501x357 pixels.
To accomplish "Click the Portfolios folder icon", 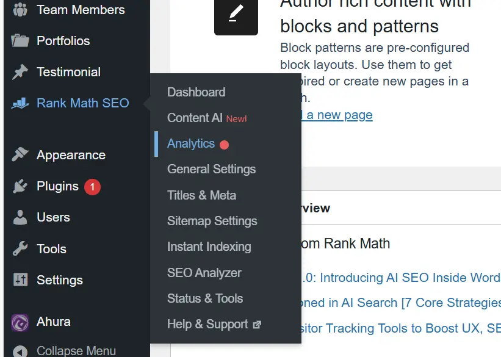I will (20, 41).
